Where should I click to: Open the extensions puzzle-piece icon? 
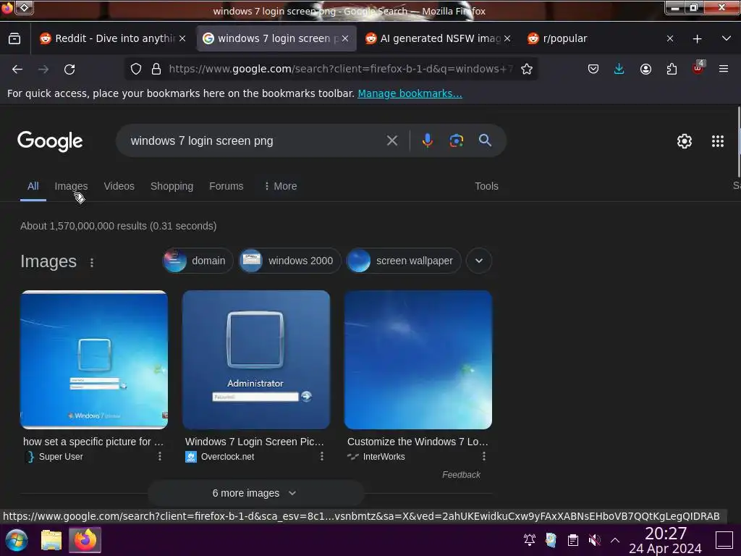[x=672, y=69]
